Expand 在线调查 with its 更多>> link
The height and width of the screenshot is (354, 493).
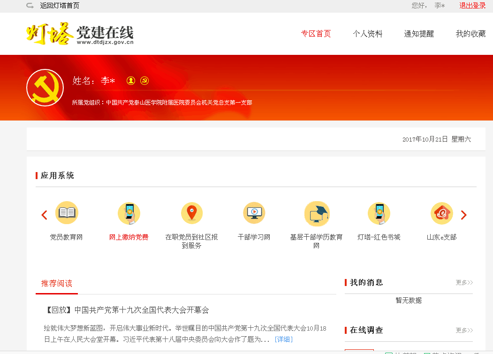pyautogui.click(x=464, y=331)
